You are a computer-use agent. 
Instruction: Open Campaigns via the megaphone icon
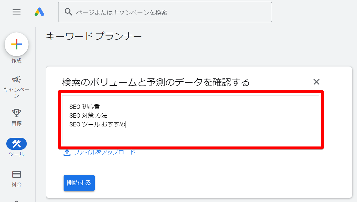(17, 79)
